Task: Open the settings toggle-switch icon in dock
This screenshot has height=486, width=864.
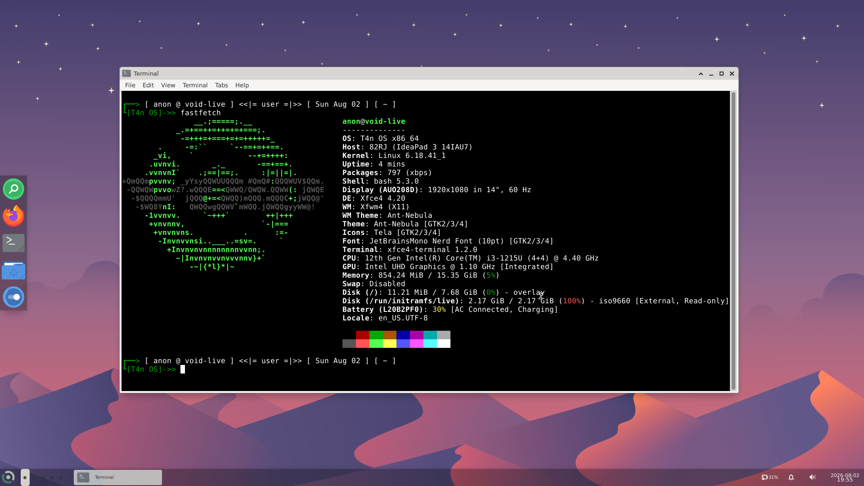Action: pyautogui.click(x=13, y=297)
